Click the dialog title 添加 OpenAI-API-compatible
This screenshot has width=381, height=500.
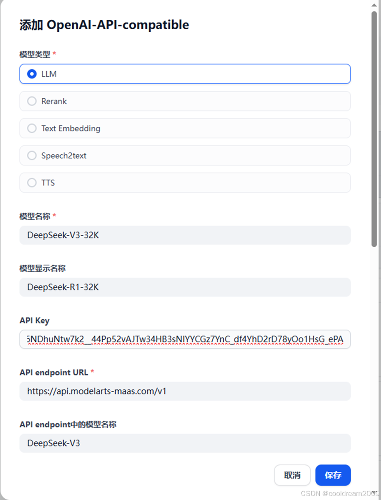(104, 25)
